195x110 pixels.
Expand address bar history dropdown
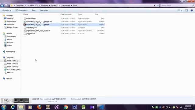pos(154,5)
